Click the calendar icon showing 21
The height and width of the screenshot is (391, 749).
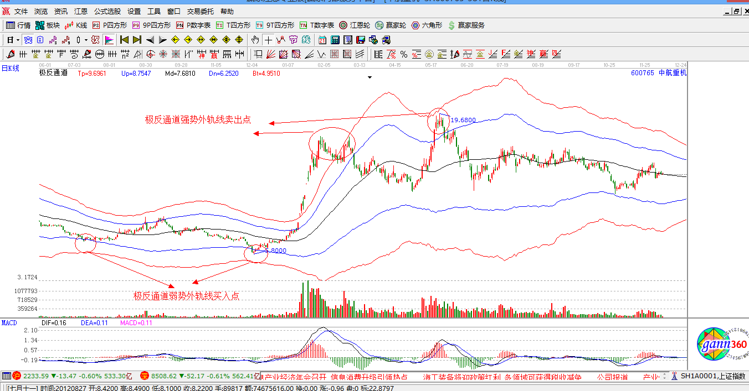[322, 40]
